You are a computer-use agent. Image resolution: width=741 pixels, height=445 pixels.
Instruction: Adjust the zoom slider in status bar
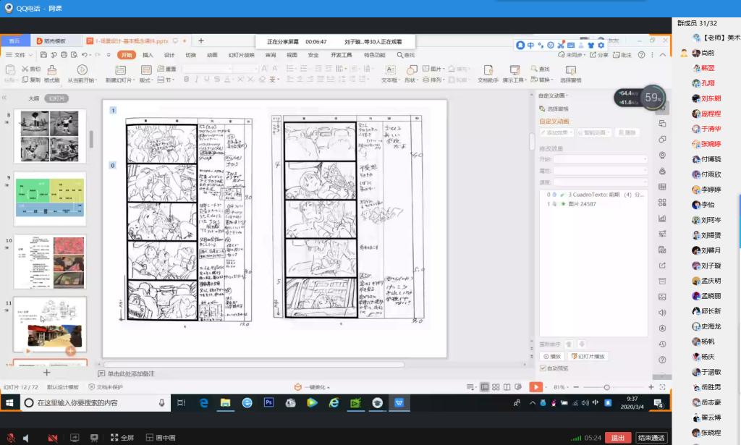coord(606,387)
